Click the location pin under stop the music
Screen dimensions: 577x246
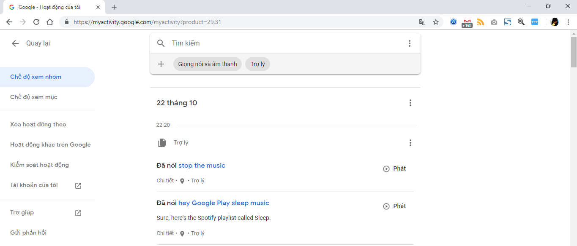coord(182,181)
